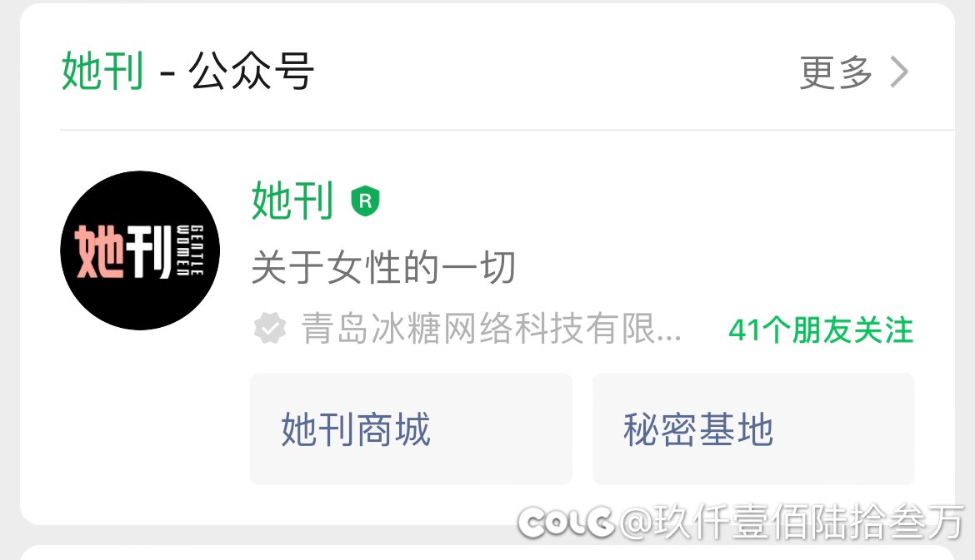
Task: Select the 关于女性的一切 description text
Action: (383, 268)
